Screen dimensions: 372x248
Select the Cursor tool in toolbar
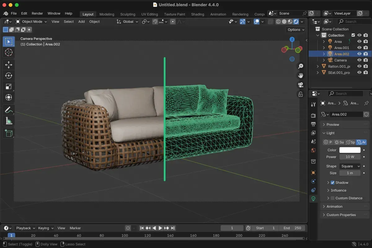9,52
